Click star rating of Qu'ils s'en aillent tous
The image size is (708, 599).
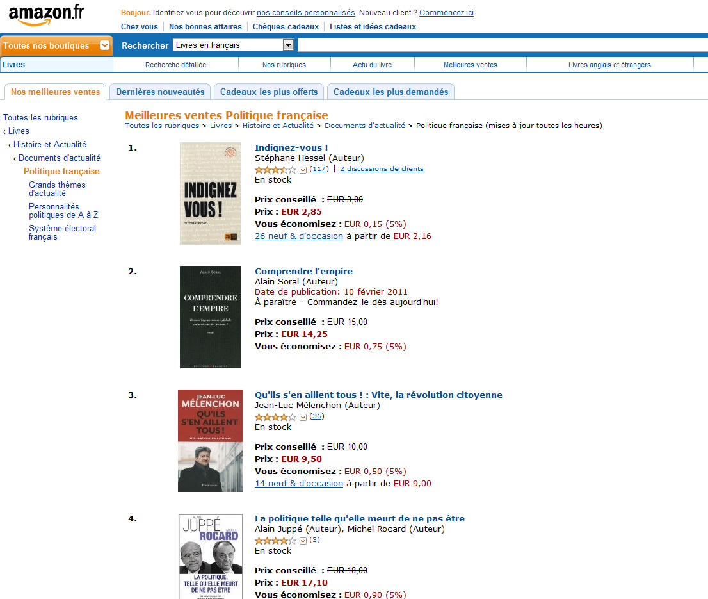point(275,417)
